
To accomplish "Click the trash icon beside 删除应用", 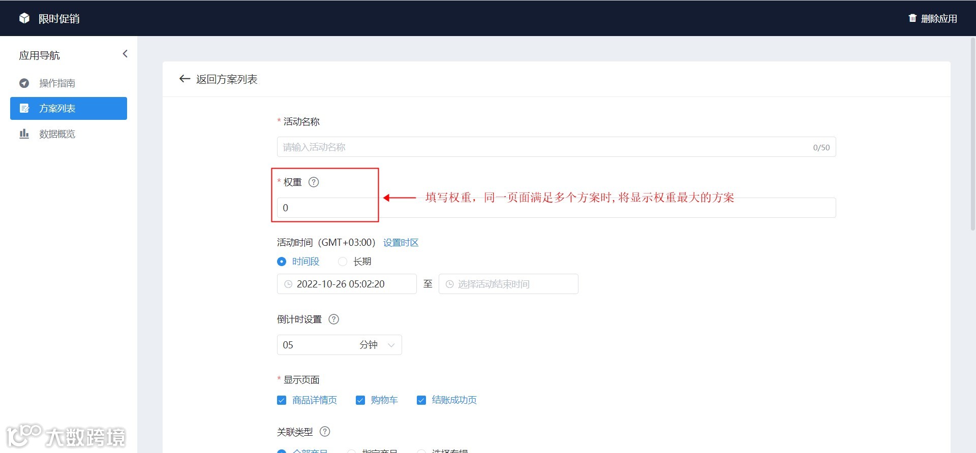I will pos(912,18).
